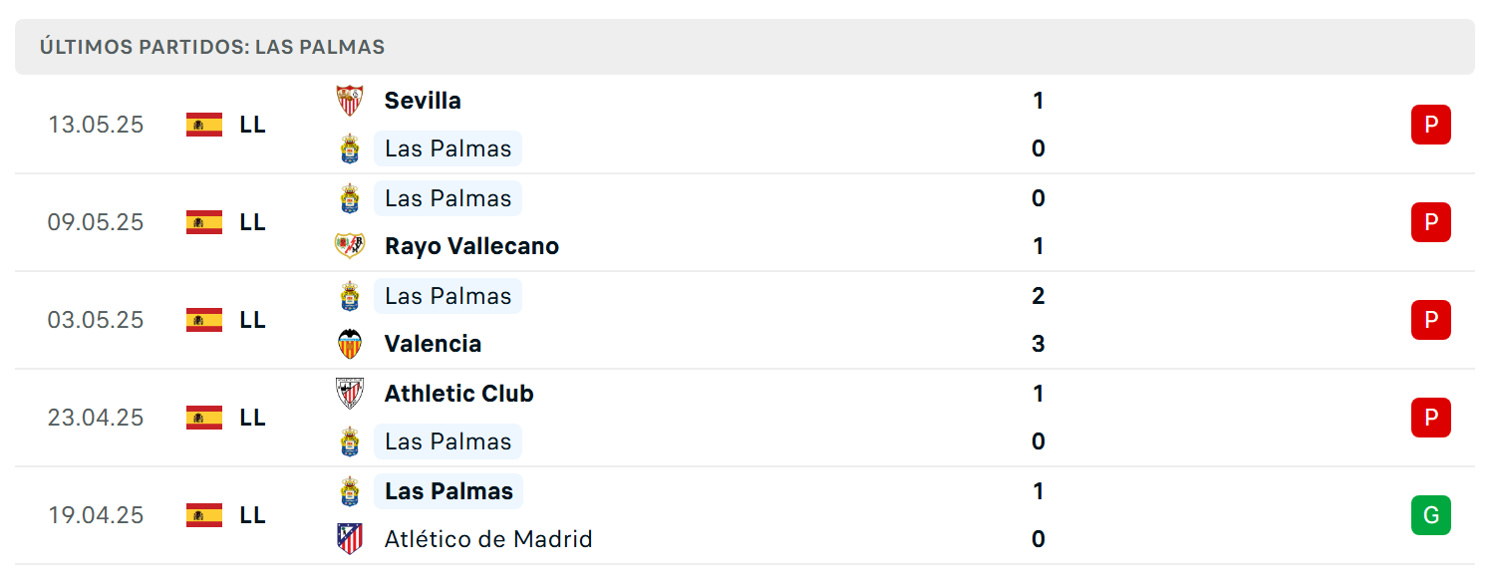Open the Atlético de Madrid team link

click(488, 539)
